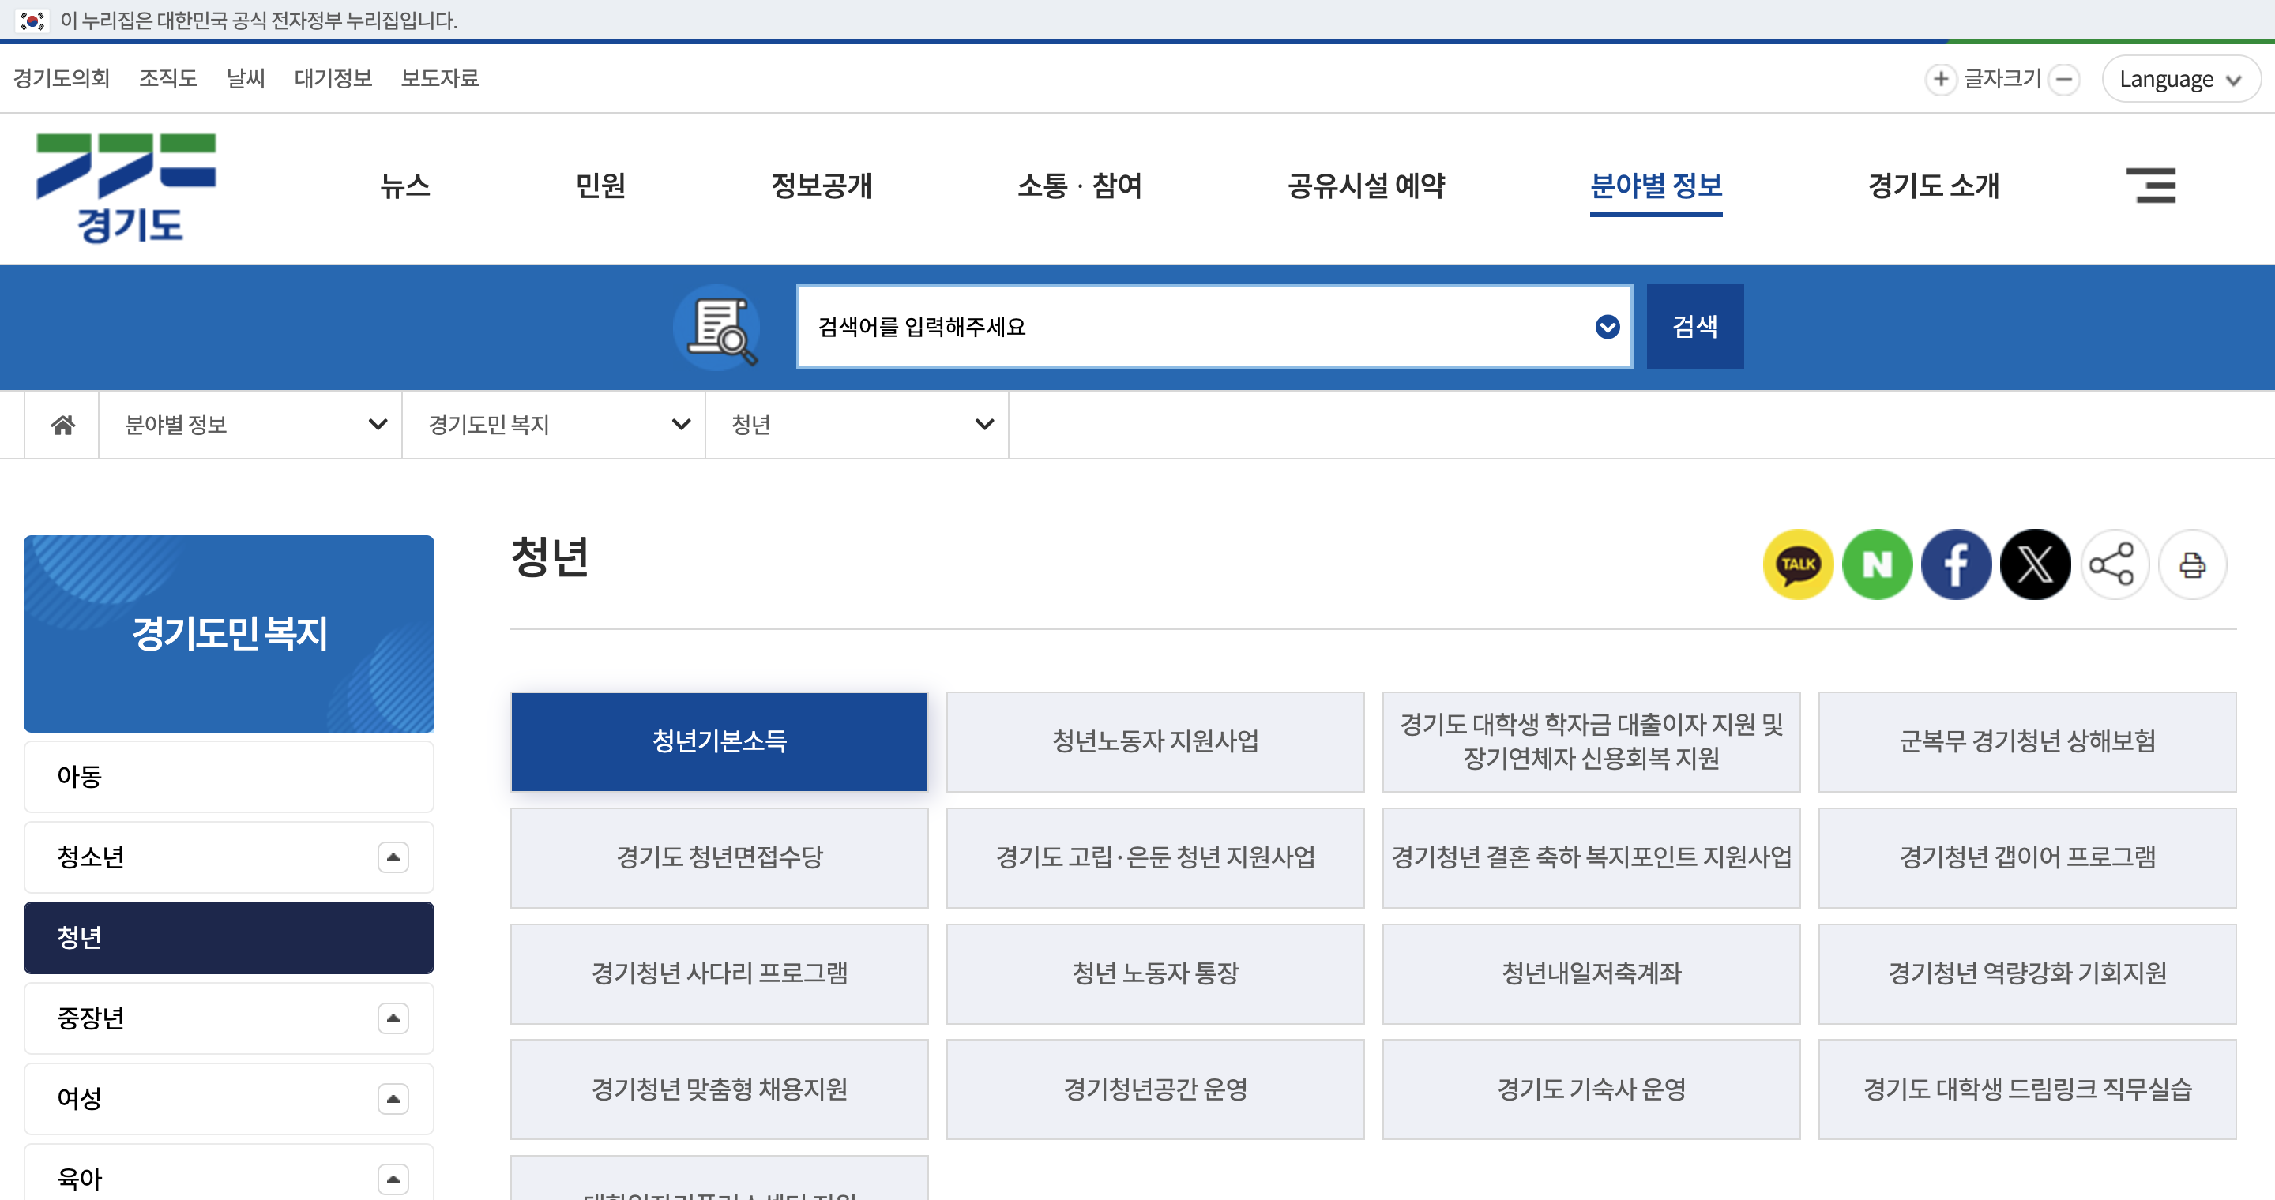Open 소통·참여 main menu
Viewport: 2275px width, 1200px height.
1079,186
